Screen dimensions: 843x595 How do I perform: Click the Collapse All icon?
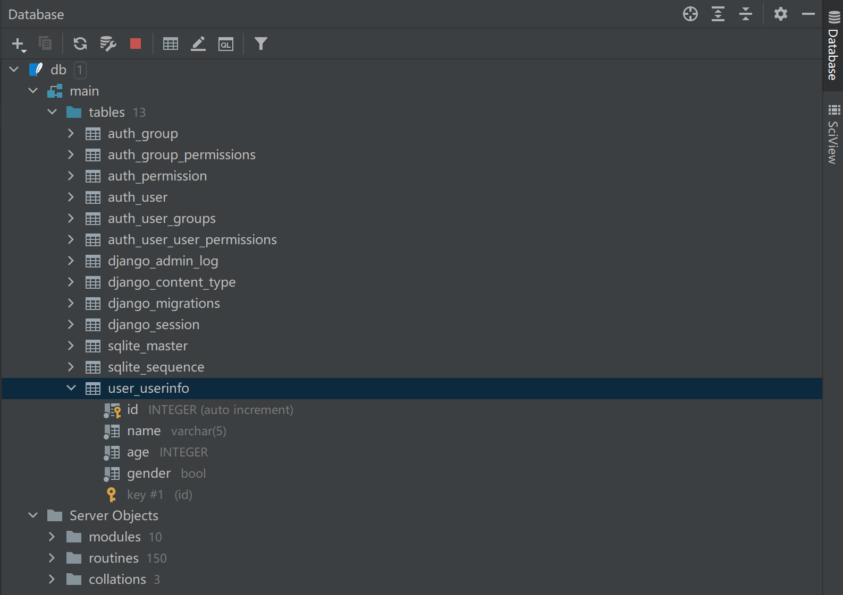pyautogui.click(x=746, y=14)
